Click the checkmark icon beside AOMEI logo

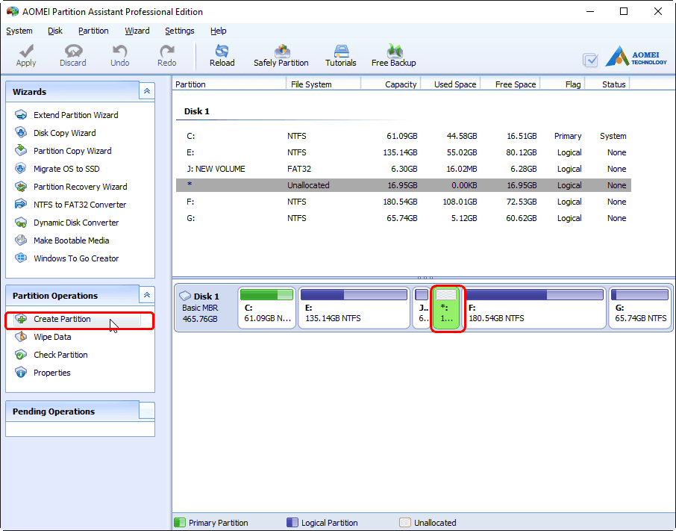pyautogui.click(x=590, y=60)
